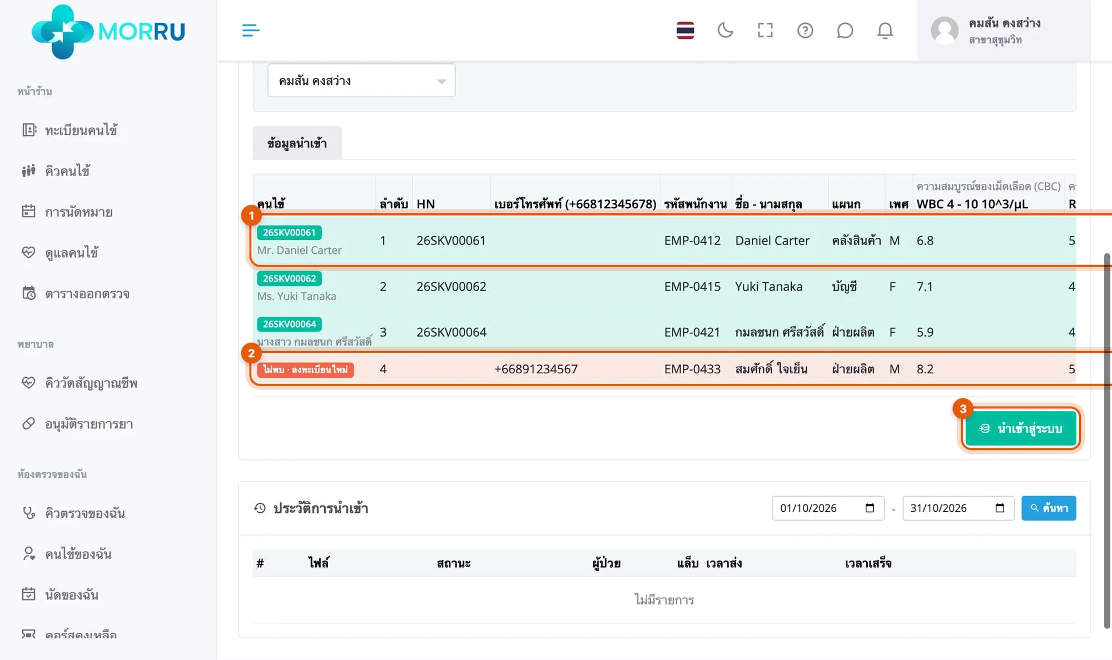
Task: Click the MORRU logo icon
Action: click(x=62, y=31)
